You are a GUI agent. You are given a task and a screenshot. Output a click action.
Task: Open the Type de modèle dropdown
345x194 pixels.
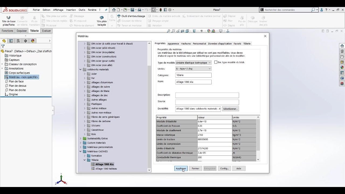(x=193, y=63)
